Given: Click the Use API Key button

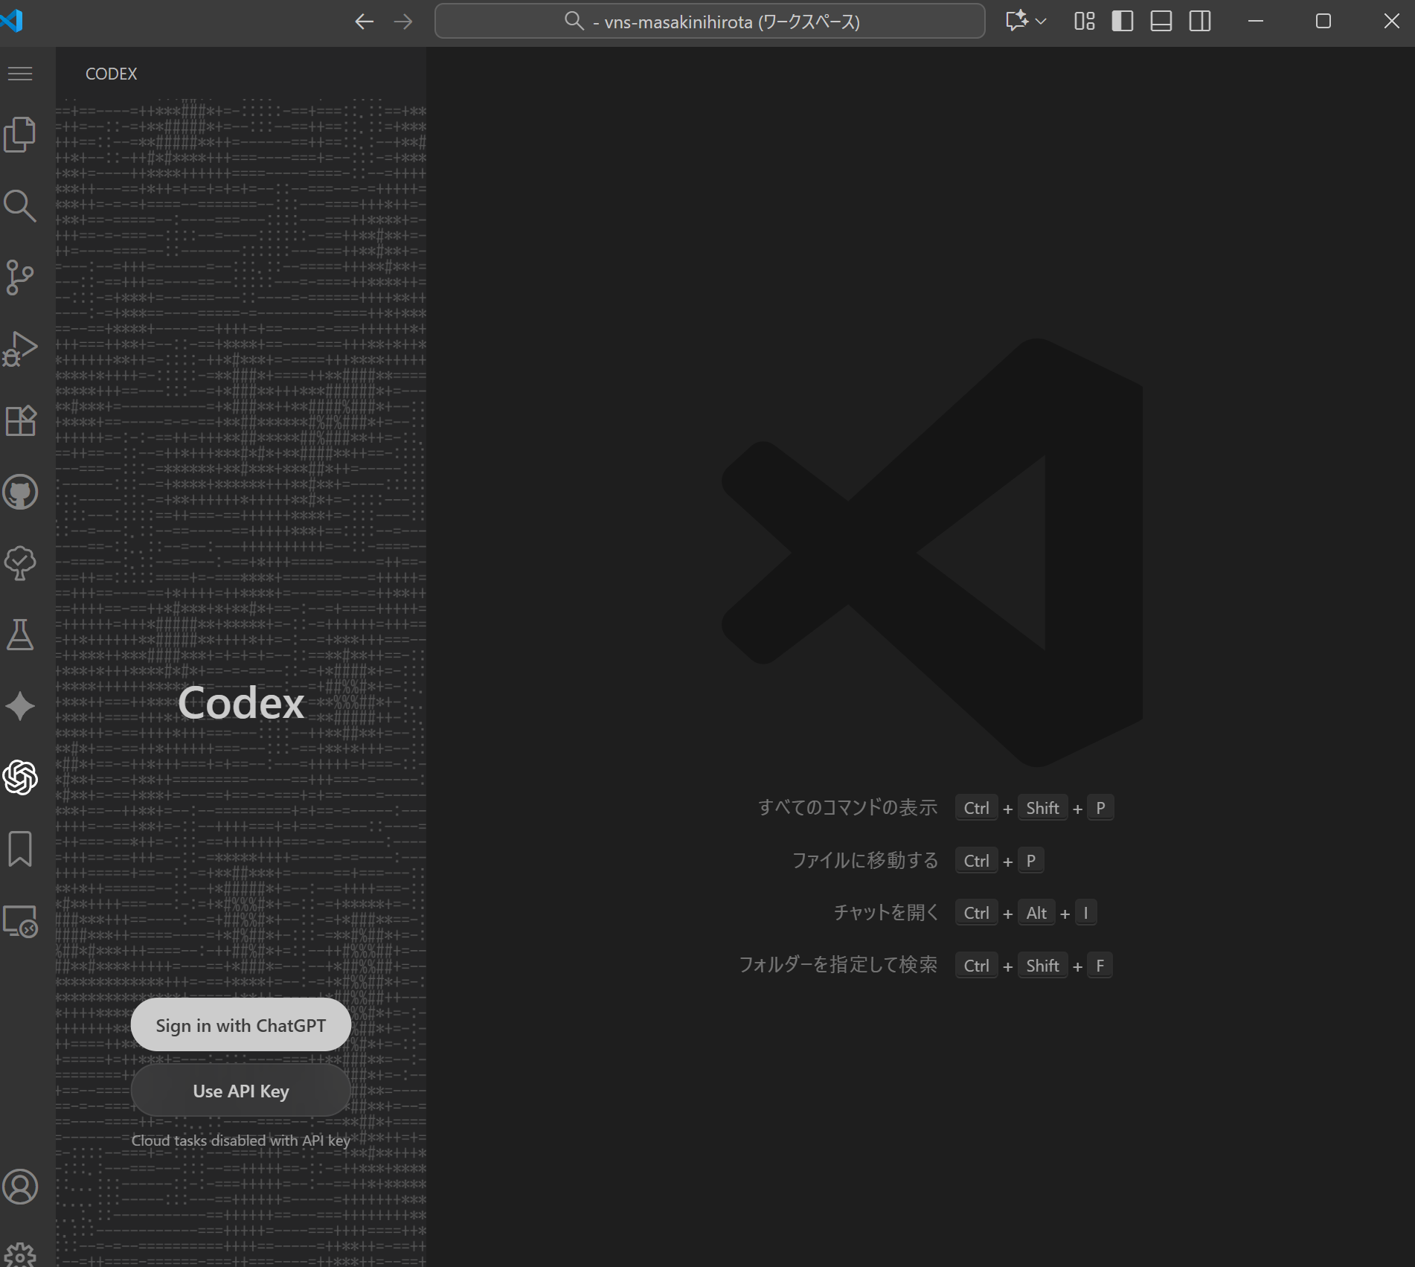Looking at the screenshot, I should (240, 1091).
